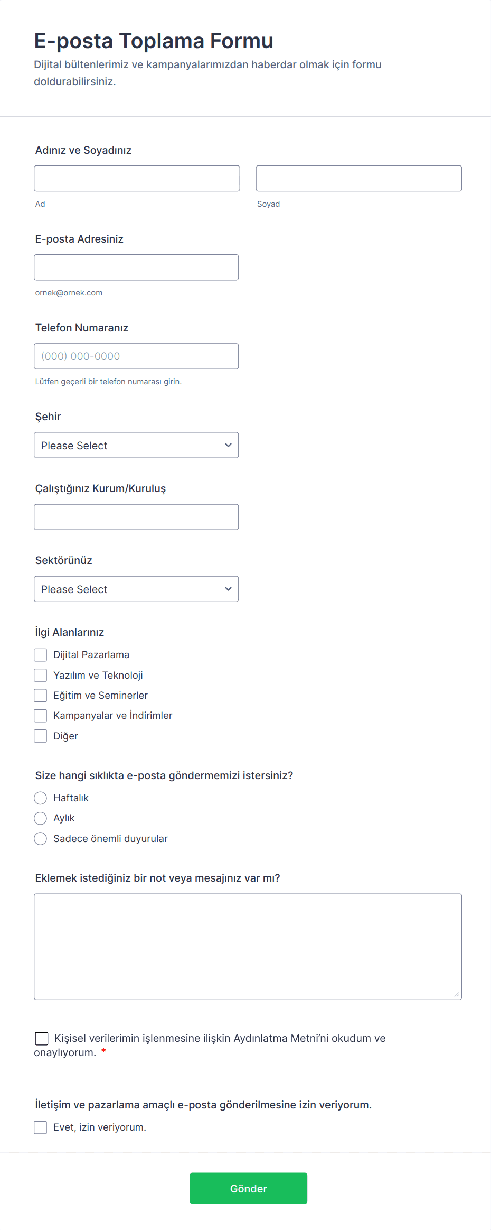491x1230 pixels.
Task: Check Evet, izin veriyorum box
Action: 41,1127
